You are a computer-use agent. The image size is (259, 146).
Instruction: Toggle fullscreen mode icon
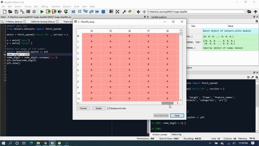(117, 12)
